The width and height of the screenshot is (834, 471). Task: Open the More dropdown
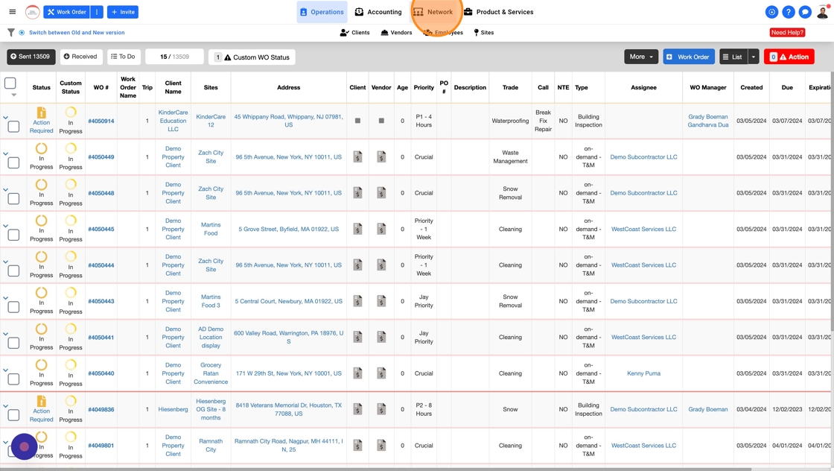coord(640,57)
